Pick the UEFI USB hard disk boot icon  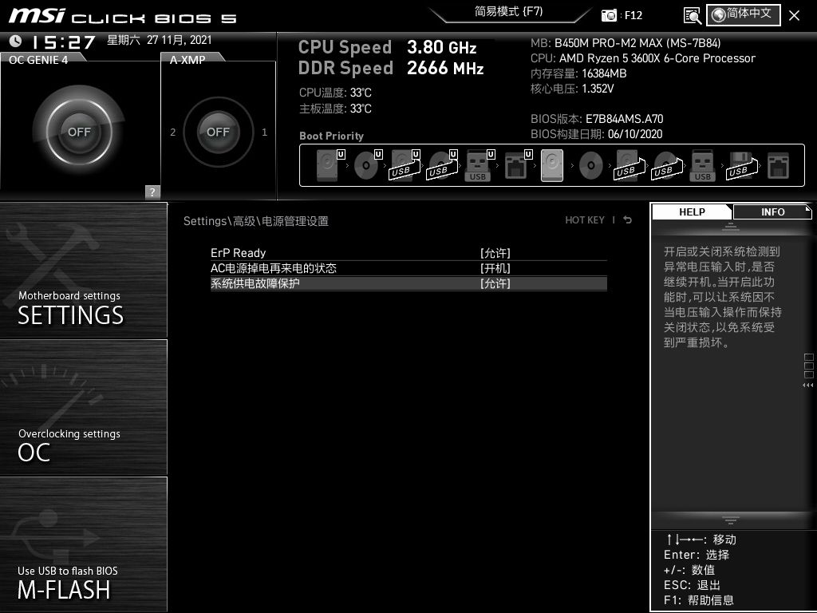point(405,165)
